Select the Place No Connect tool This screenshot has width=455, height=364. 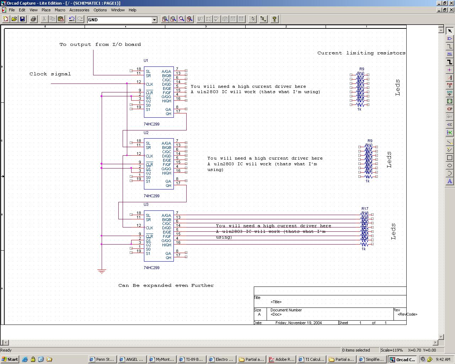[450, 132]
